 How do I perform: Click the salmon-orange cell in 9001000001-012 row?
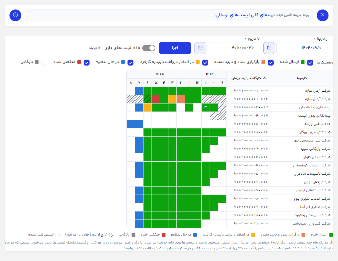(x=181, y=99)
